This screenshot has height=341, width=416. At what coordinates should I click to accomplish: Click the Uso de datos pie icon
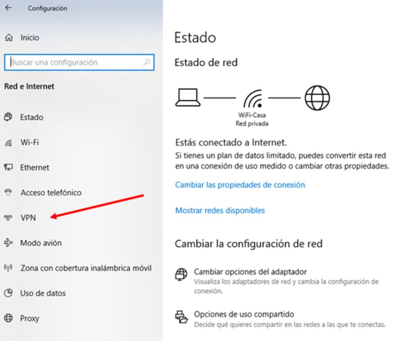[x=8, y=293]
